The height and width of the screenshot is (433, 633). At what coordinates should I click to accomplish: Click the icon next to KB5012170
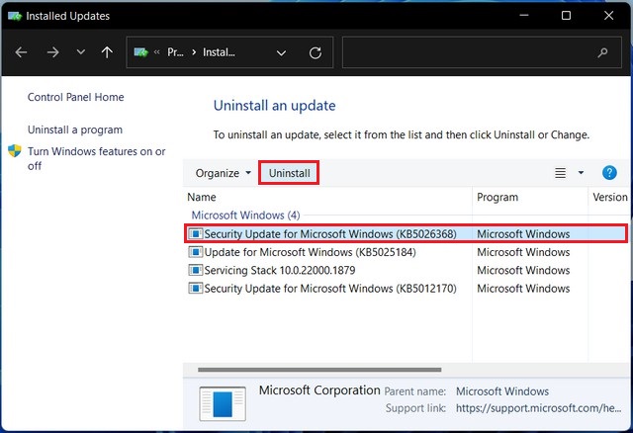tap(196, 288)
